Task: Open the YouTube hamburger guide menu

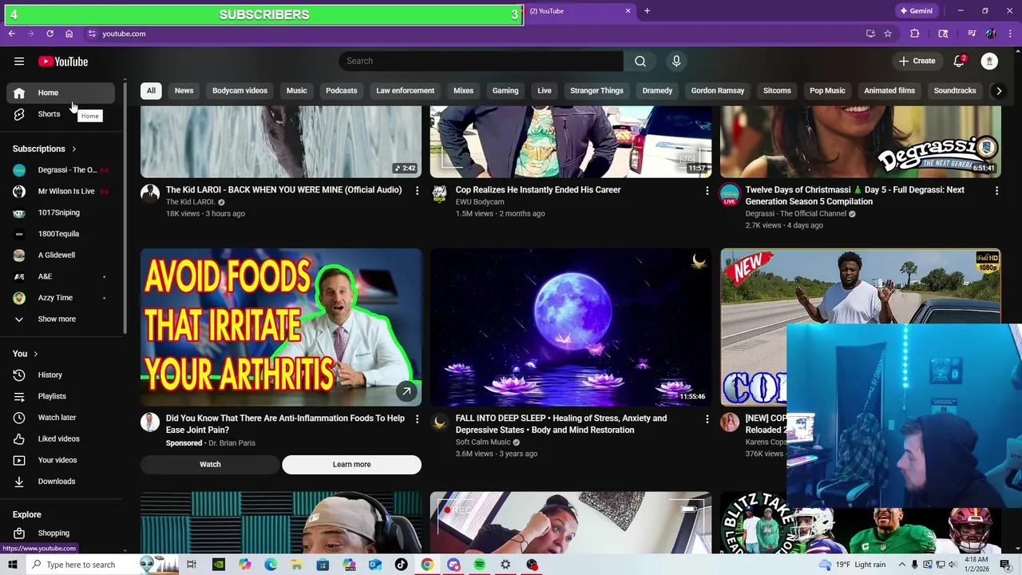Action: point(19,61)
